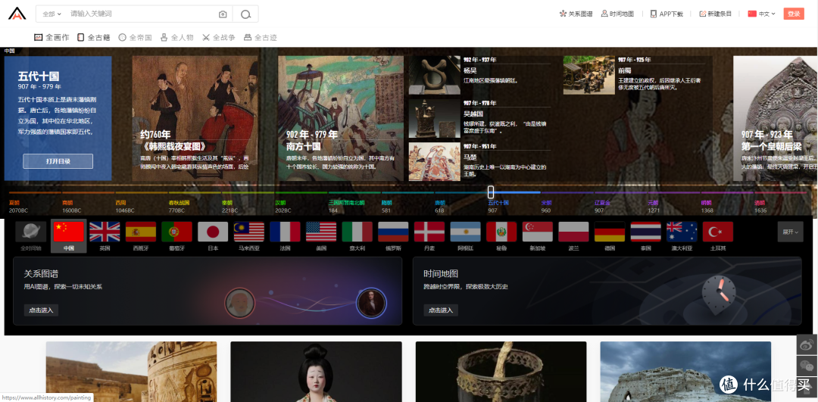Select the 丹麦 flag icon
The image size is (818, 402).
429,232
